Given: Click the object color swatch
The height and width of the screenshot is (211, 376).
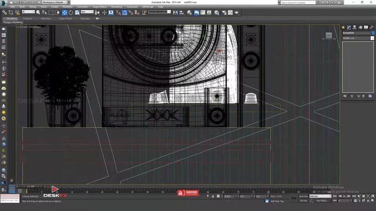Looking at the screenshot, I should tap(373, 33).
